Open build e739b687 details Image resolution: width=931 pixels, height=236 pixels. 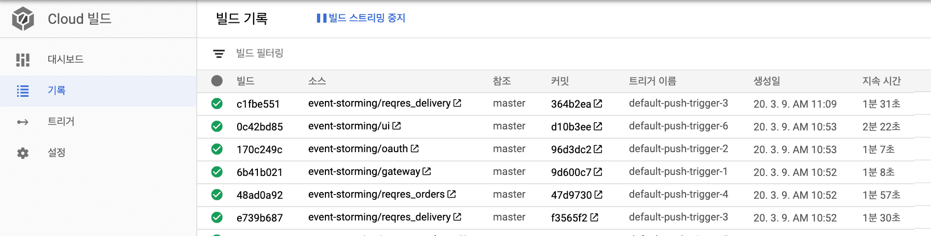point(259,218)
